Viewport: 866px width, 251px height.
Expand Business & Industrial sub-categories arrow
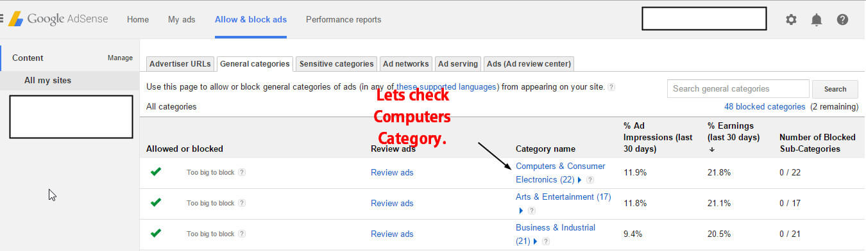tap(535, 241)
